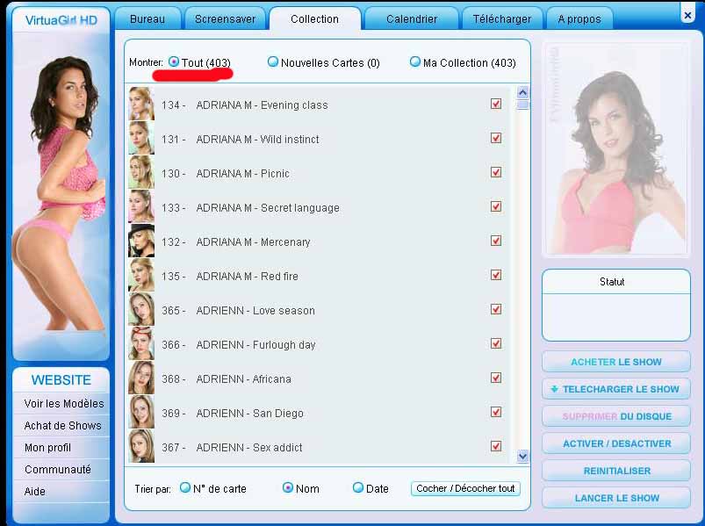Click Cocher / Décocher tout button

pos(465,488)
